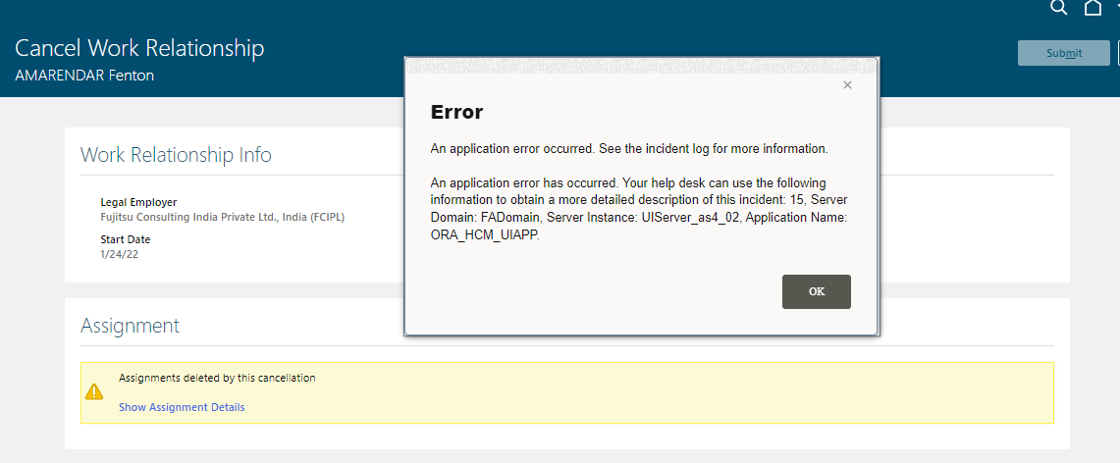
Task: Click the Work Relationship Info heading
Action: pyautogui.click(x=176, y=155)
